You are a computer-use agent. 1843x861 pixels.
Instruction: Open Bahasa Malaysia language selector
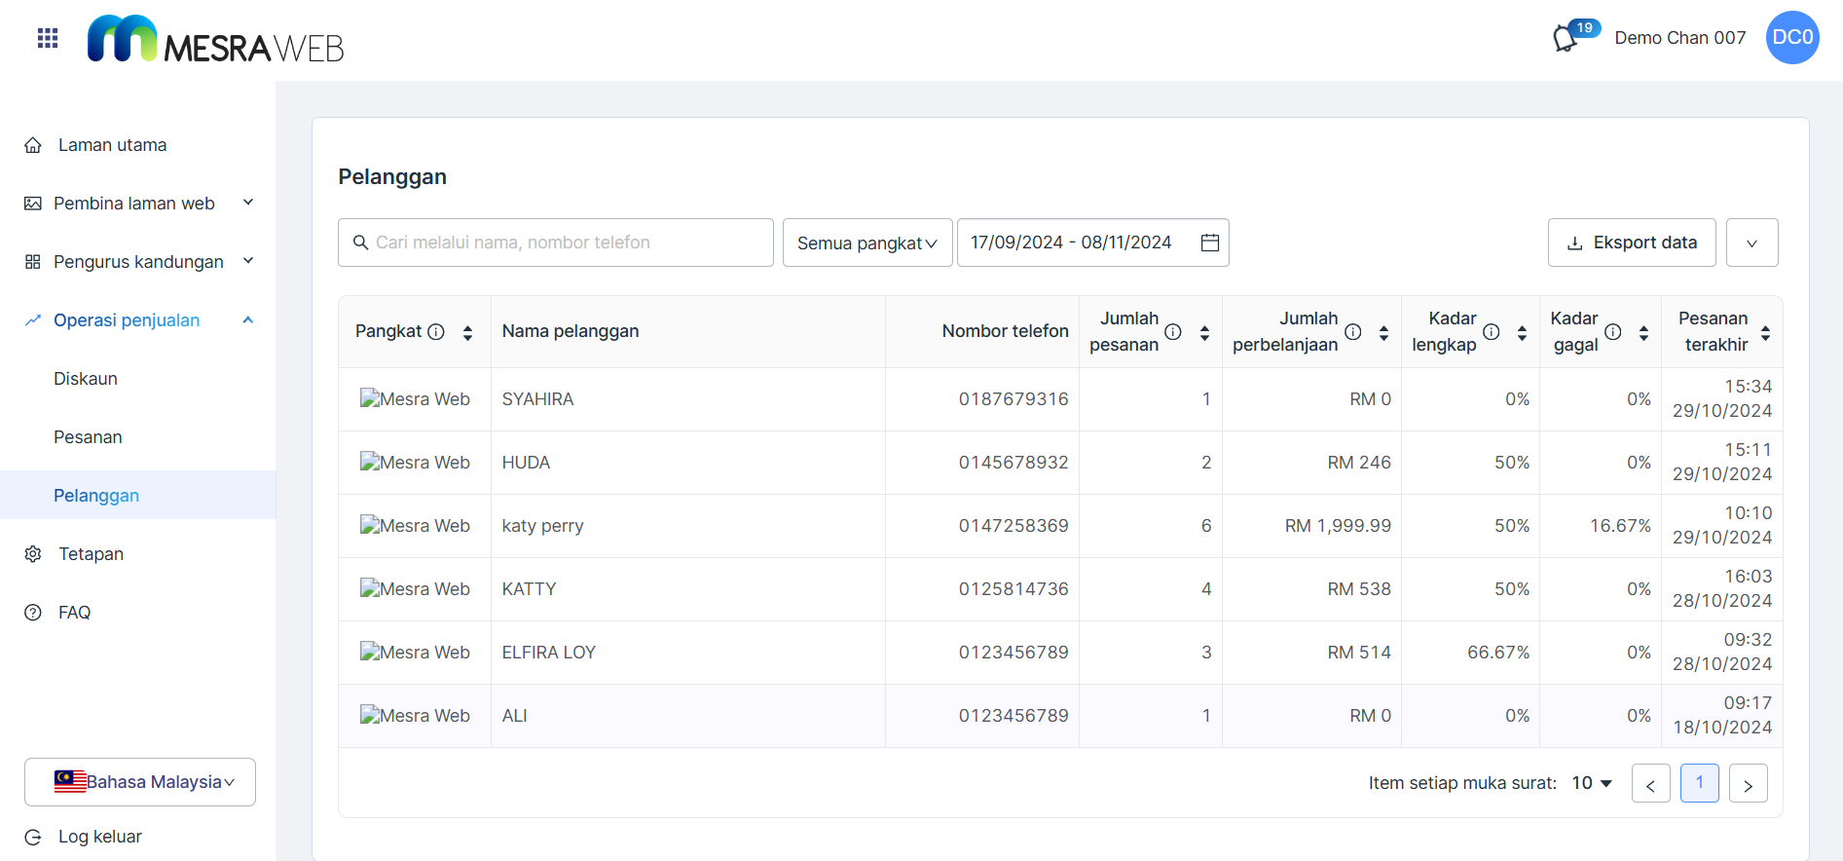pos(140,782)
